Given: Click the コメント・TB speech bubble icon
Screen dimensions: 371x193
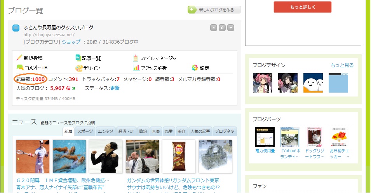Looking at the screenshot, I should click(x=20, y=67).
